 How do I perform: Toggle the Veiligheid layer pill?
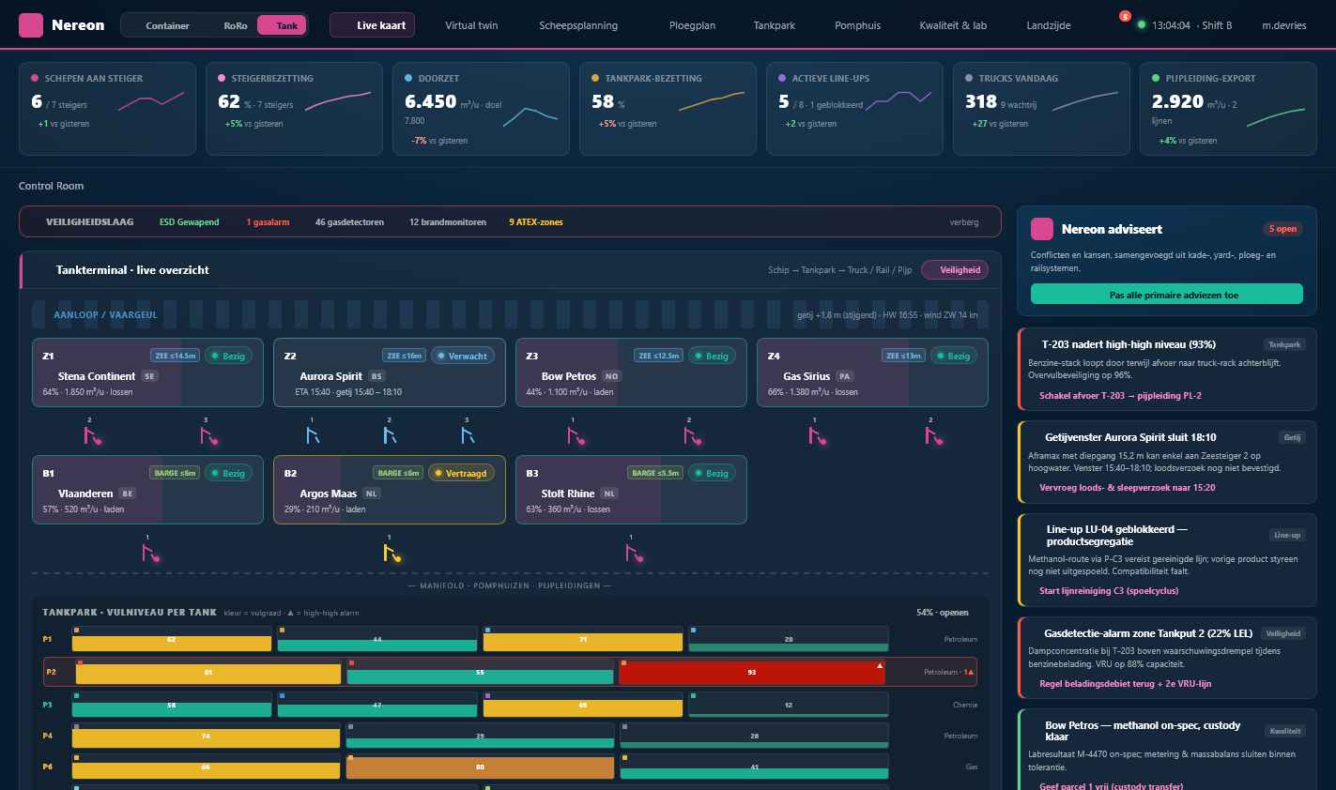(955, 270)
